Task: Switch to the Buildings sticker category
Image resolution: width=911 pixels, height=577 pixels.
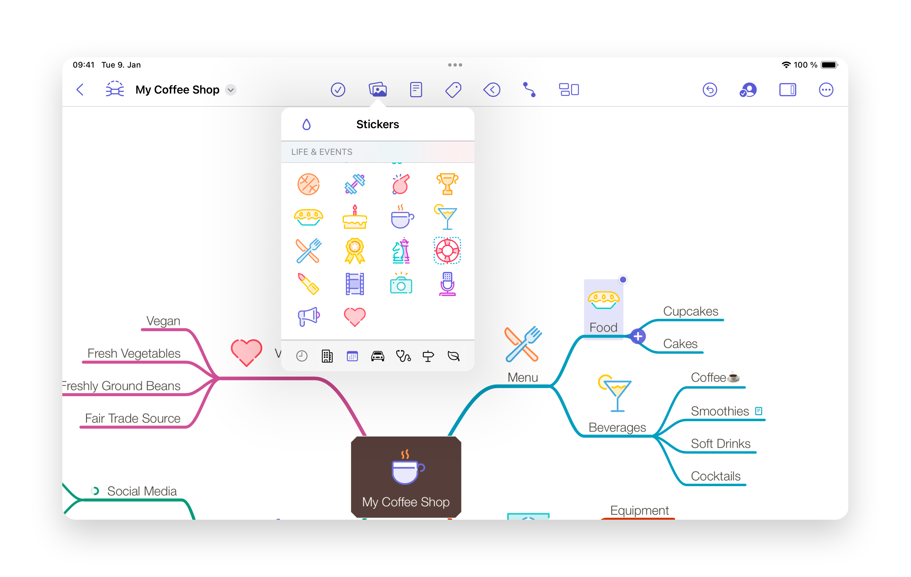Action: pos(327,356)
